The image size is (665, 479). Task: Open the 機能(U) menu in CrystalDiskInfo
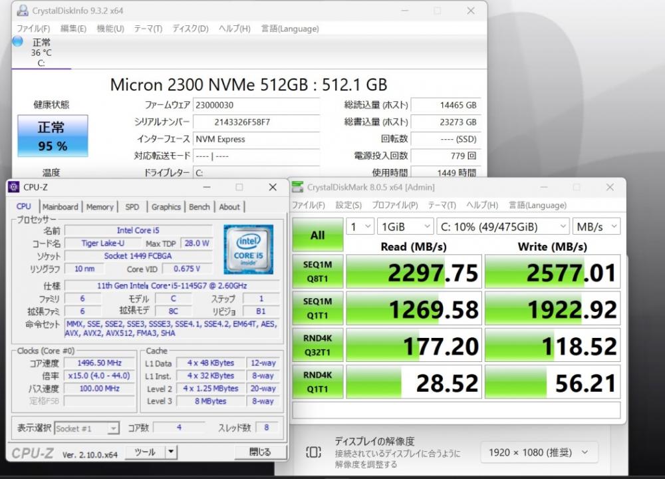click(x=110, y=29)
